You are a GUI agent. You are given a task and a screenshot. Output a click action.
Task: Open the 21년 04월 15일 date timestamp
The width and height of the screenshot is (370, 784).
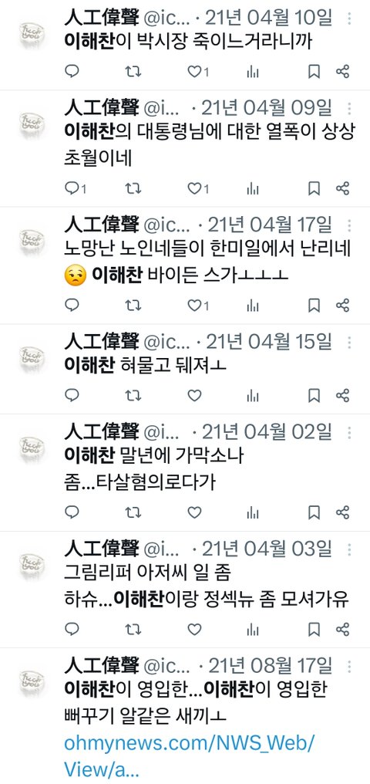268,342
